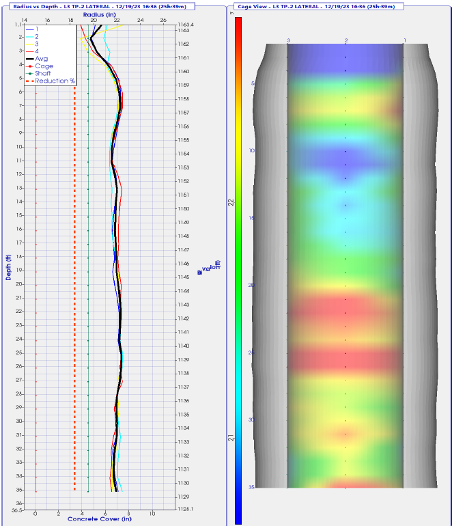Click depth axis tick 36.5
Screen dimensions: 452x526
pyautogui.click(x=17, y=510)
